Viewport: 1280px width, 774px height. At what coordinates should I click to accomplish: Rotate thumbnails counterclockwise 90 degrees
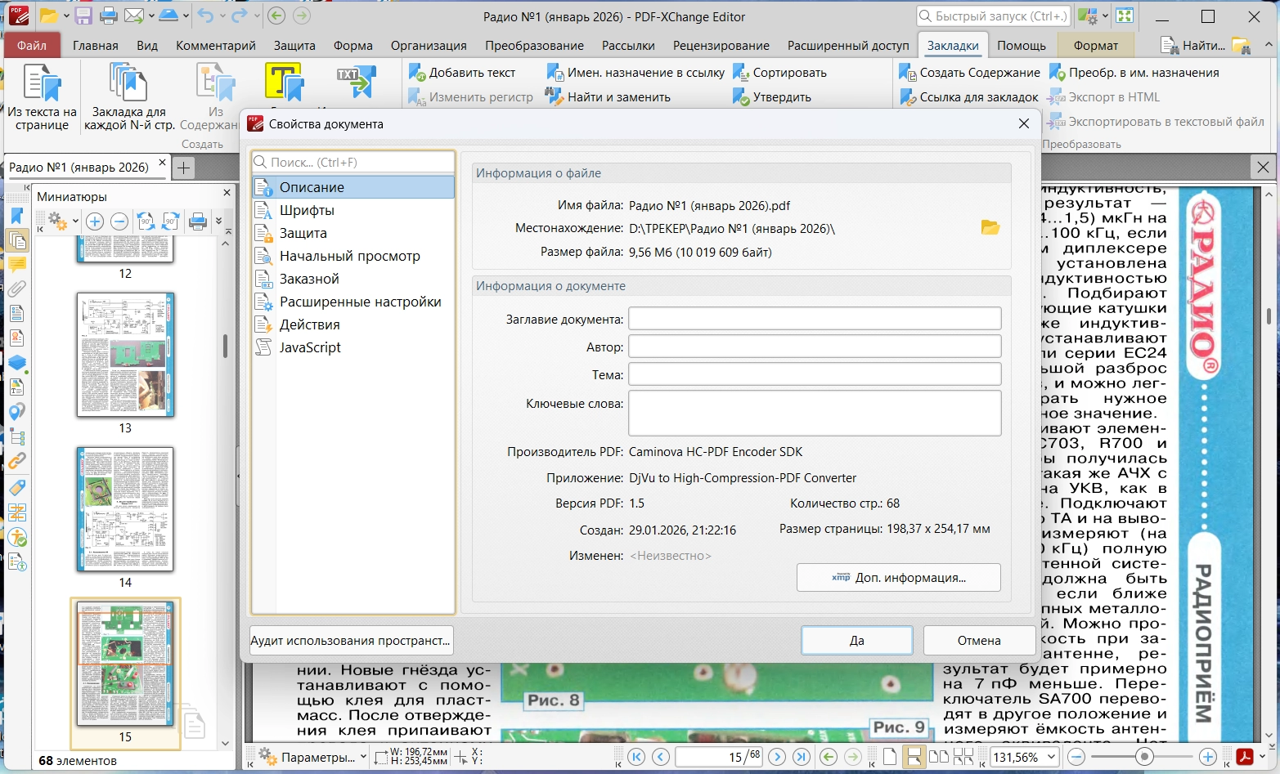146,221
